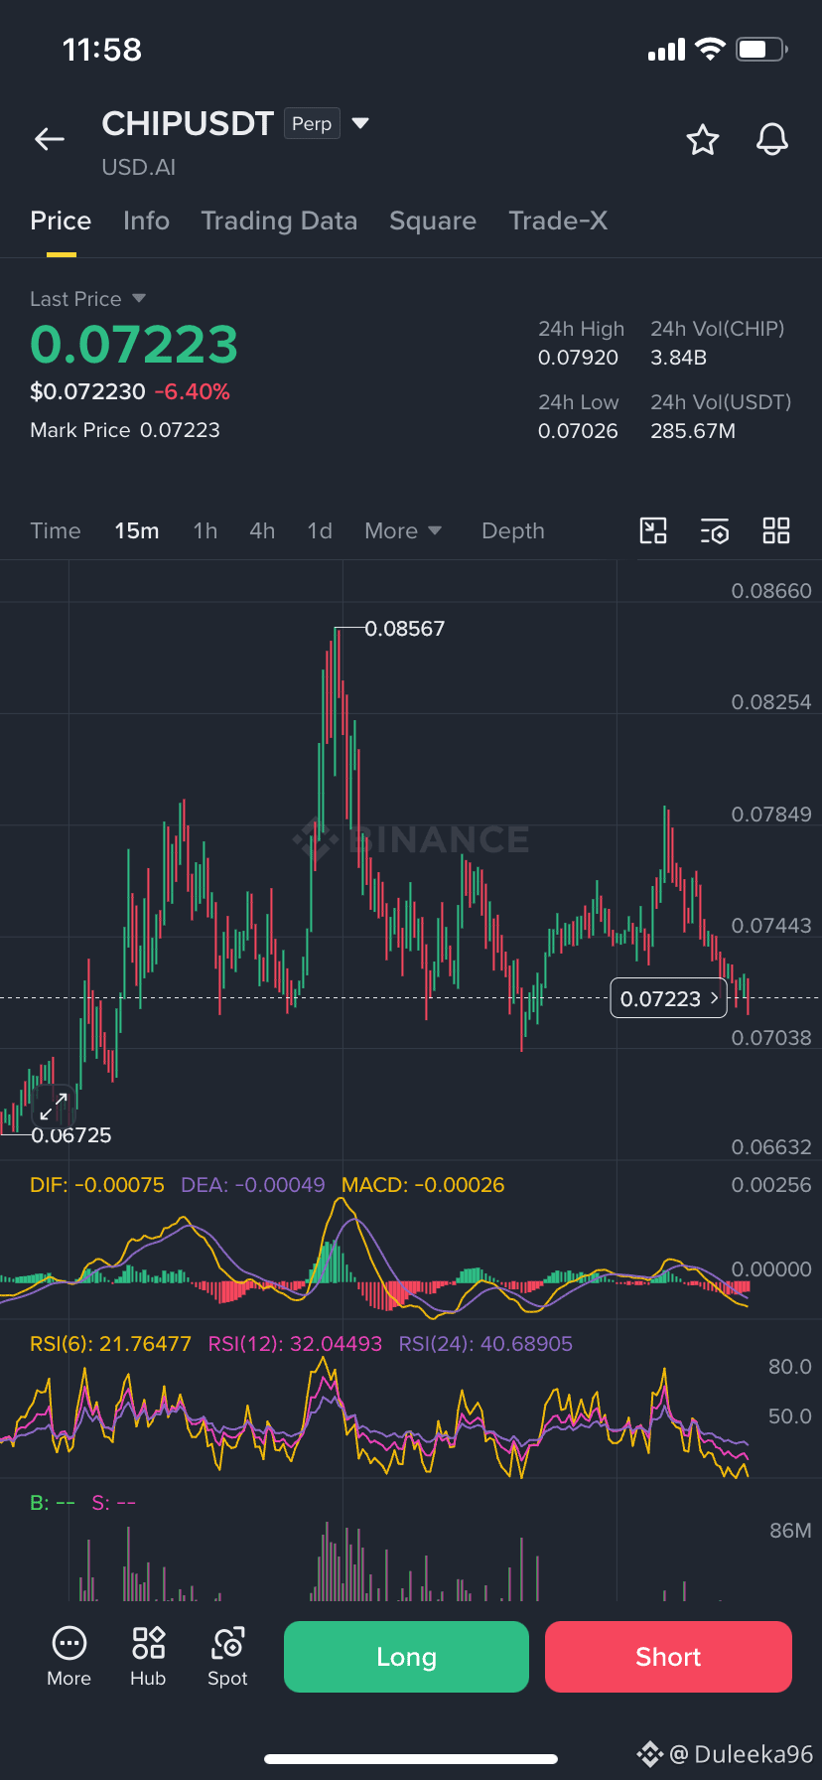This screenshot has height=1780, width=822.
Task: Tap the S: -- volume label
Action: click(114, 1503)
